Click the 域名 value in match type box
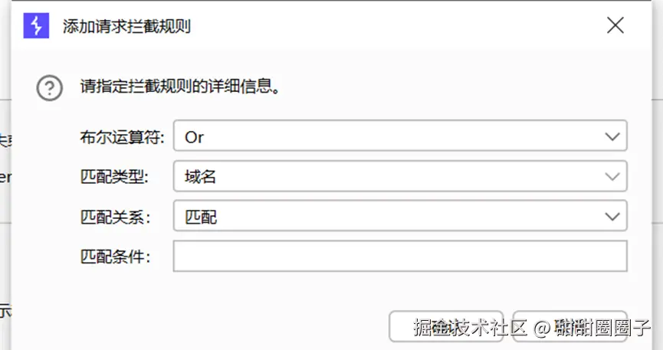Screen dimensions: 663x350 tap(201, 176)
